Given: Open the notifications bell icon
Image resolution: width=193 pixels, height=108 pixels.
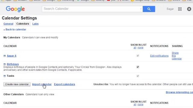Looking at the screenshot, I should [189, 9].
